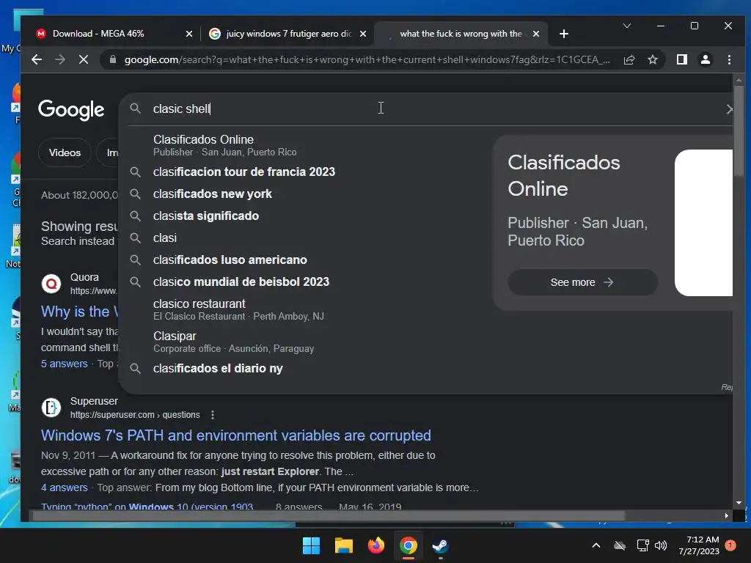
Task: Open the volume speaker icon
Action: coord(661,545)
